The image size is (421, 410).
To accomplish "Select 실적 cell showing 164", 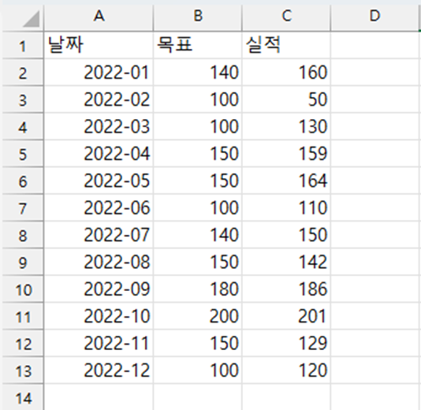I will pos(286,181).
